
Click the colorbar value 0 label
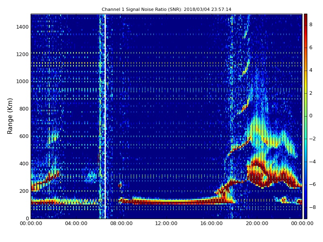tap(311, 116)
